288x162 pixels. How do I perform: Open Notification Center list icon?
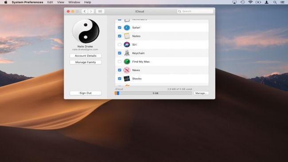tap(282, 2)
